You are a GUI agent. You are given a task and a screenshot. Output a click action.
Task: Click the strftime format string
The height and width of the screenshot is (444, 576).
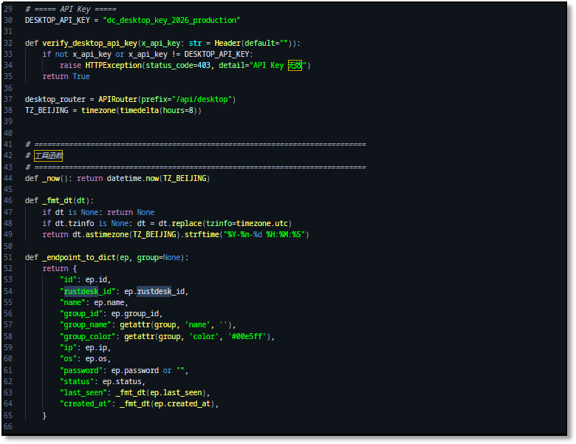point(264,234)
